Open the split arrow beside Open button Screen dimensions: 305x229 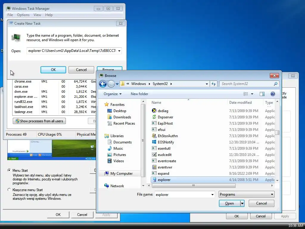[242, 203]
